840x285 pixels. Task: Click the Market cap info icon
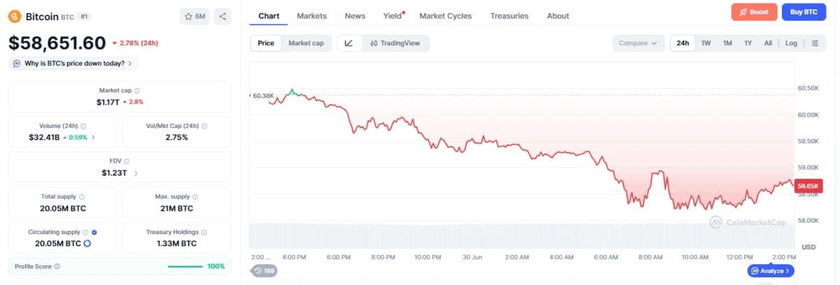tap(137, 91)
